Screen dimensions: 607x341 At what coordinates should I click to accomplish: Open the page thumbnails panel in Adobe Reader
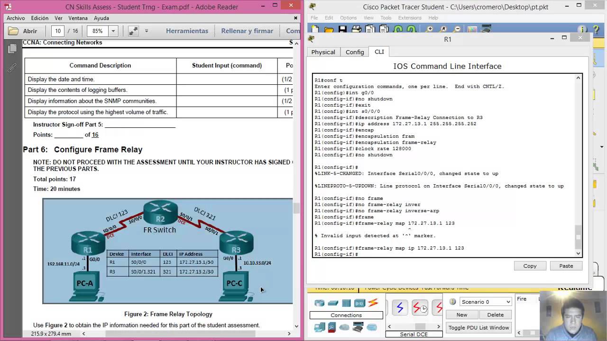click(x=13, y=48)
